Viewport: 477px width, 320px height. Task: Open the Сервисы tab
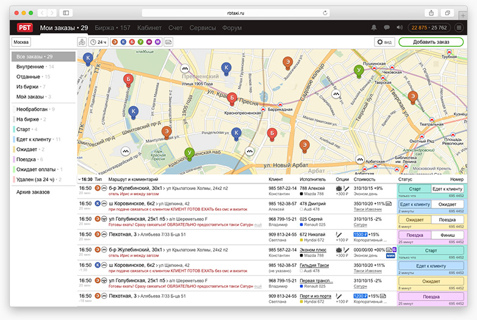click(x=203, y=27)
